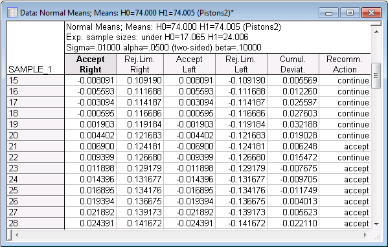This screenshot has width=388, height=247.
Task: Minimize the Normal Means data window
Action: 329,13
